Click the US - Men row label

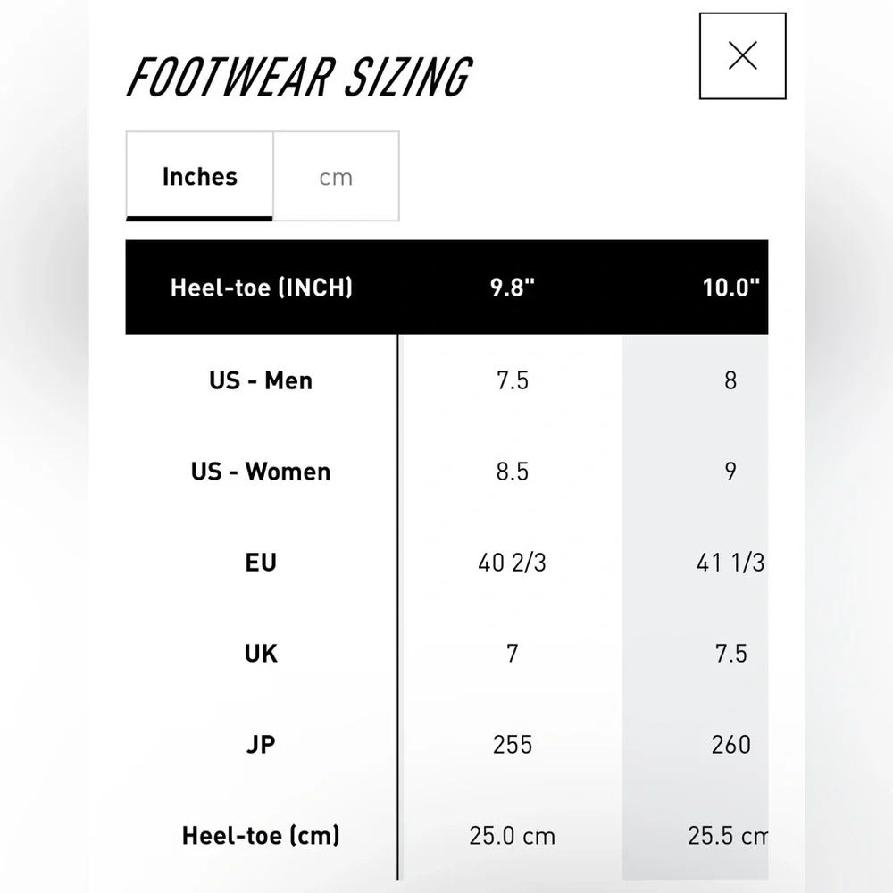click(x=261, y=380)
